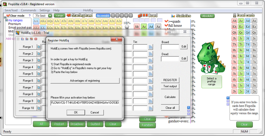Viewport: 265px width, 136px height.
Task: Select Premium in the ranges tree
Action: coord(15,24)
